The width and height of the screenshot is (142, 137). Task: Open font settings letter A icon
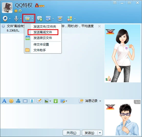pyautogui.click(x=4, y=101)
